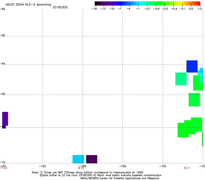This screenshot has height=180, width=205.
Task: Click the "-0.1" color scale label
Action: [183, 9]
